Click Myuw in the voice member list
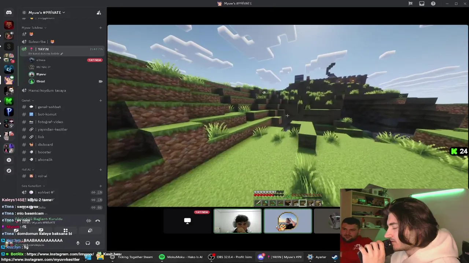469x263 pixels. click(x=66, y=74)
